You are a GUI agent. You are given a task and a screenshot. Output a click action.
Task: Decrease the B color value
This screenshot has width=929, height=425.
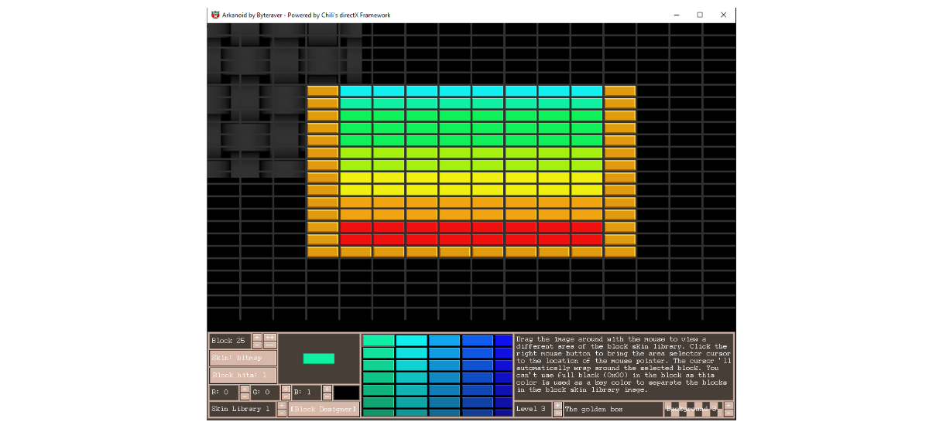point(327,396)
